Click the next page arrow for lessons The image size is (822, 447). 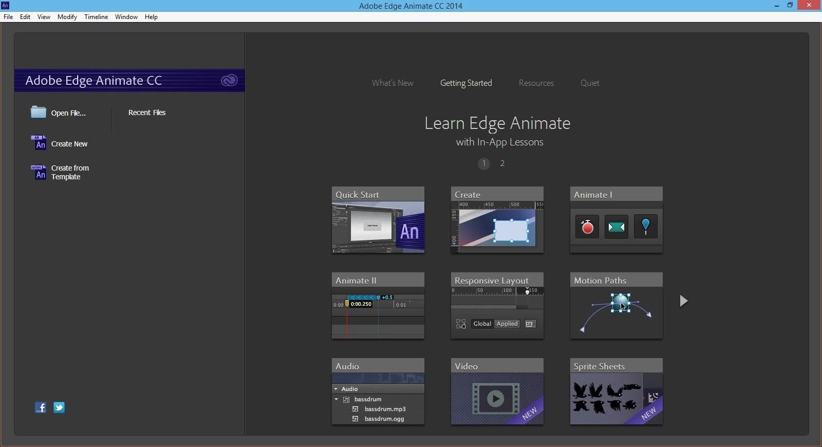click(683, 301)
